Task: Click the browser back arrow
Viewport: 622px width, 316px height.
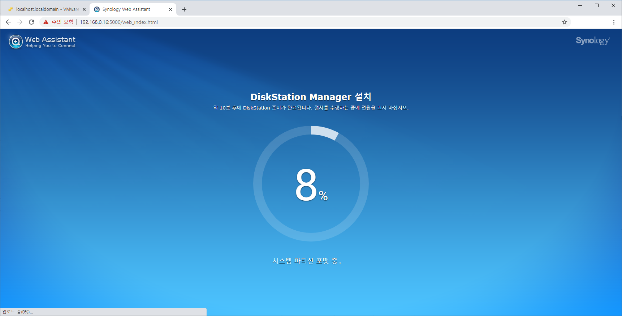Action: pos(8,22)
